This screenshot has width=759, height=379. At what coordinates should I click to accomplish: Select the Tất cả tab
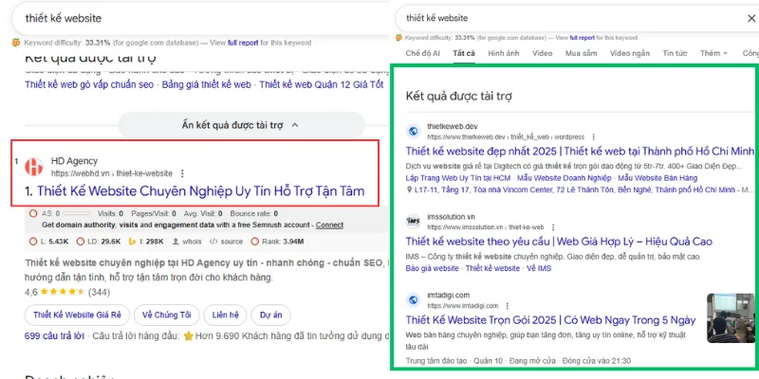464,53
